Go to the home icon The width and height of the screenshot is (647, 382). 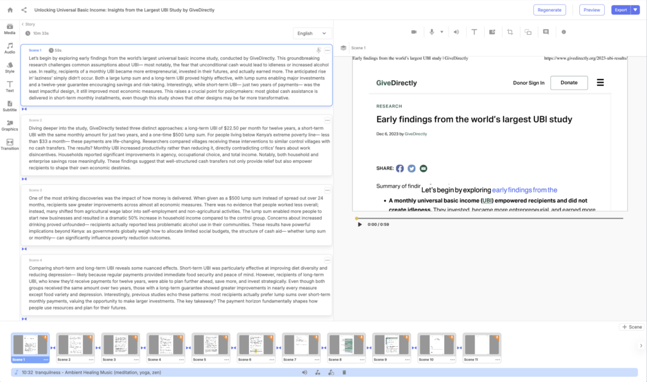(x=10, y=10)
